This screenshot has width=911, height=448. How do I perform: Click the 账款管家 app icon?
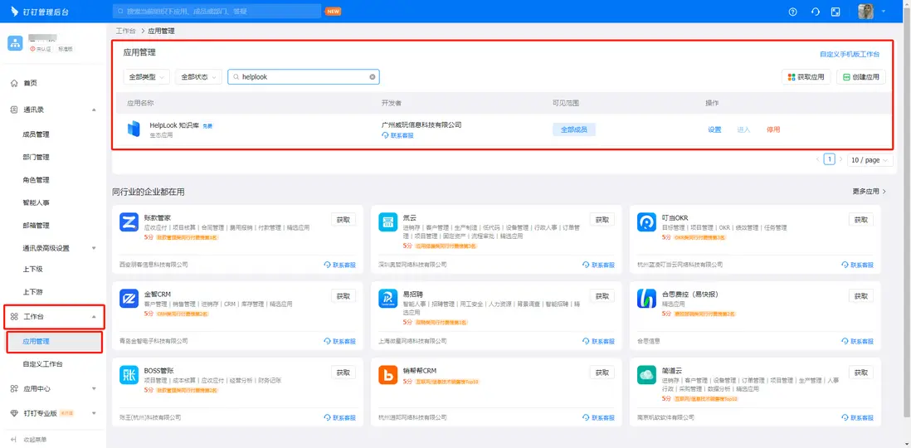[x=129, y=222]
